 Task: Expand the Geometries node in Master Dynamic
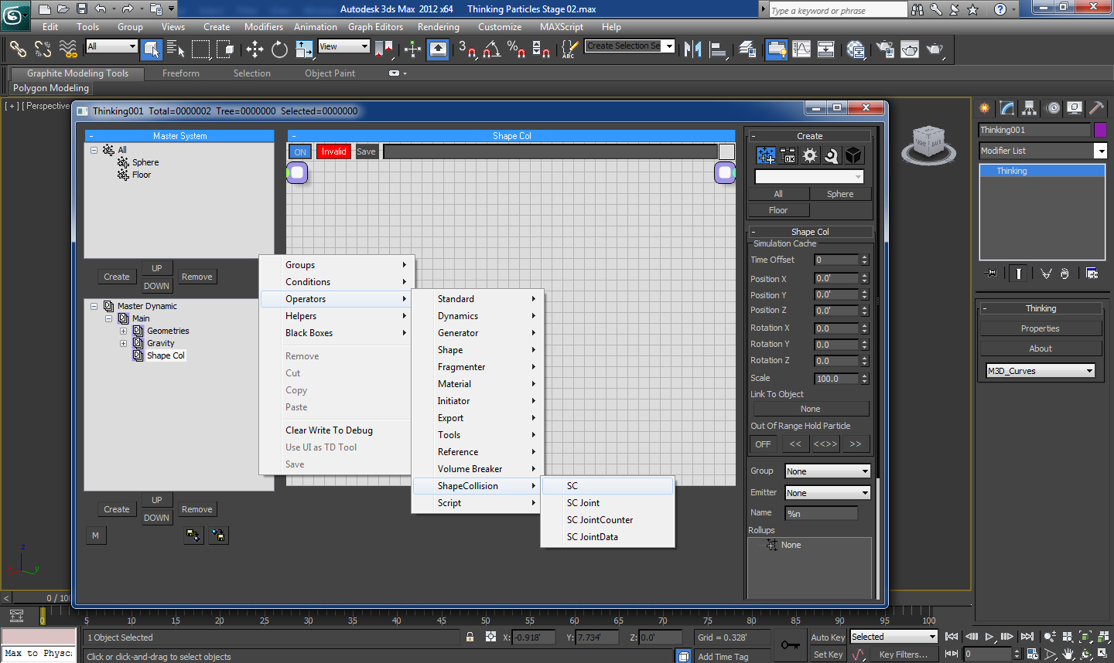pos(123,331)
